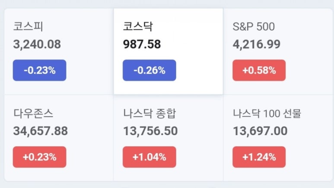334x188 pixels.
Task: Click the 나스닥 종합 value 13,756.50
Action: point(150,131)
